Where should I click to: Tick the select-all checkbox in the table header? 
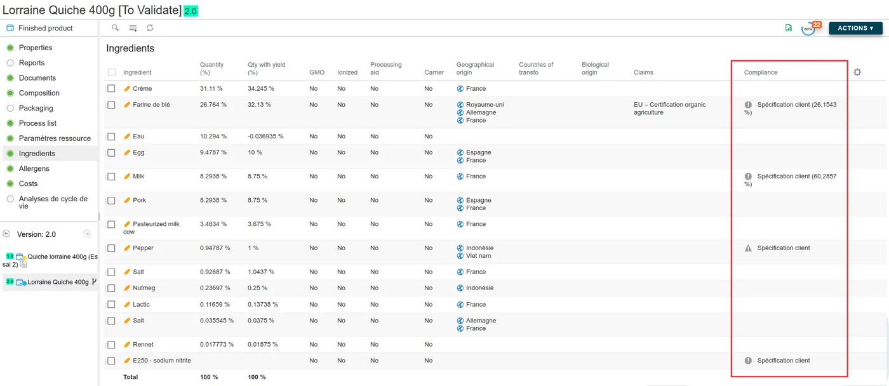[x=112, y=72]
